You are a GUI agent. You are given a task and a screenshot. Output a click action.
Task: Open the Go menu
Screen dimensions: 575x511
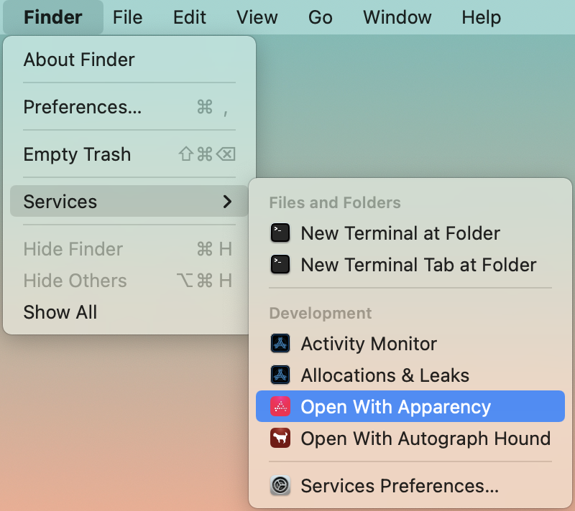320,17
